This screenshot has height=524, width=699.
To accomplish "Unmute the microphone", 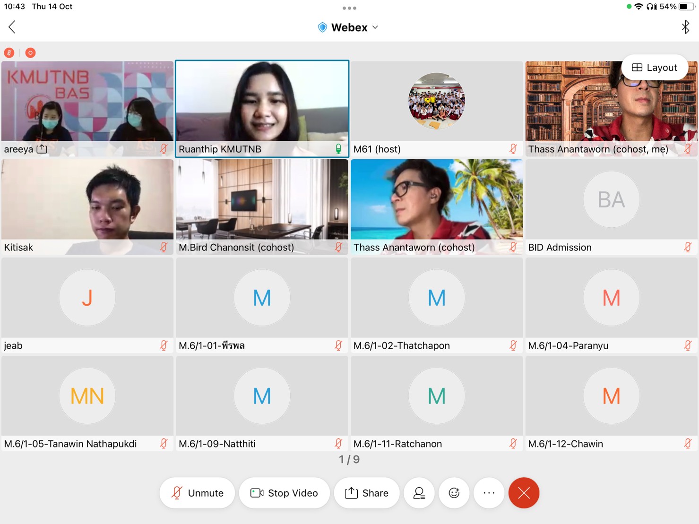I will [197, 493].
